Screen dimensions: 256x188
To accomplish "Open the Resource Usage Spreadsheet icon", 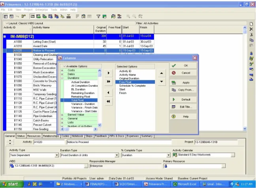I will pos(51,16).
